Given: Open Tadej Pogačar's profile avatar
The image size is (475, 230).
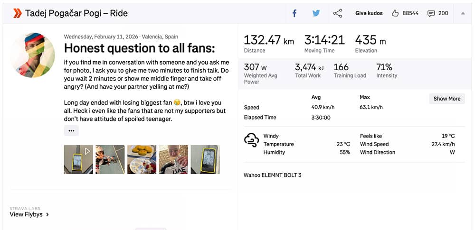Looking at the screenshot, I should (32, 55).
